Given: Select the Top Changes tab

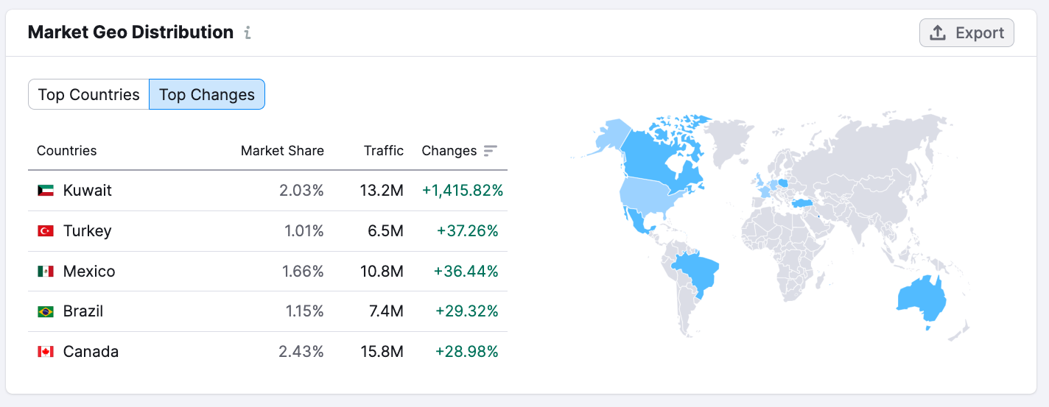Looking at the screenshot, I should tap(207, 95).
